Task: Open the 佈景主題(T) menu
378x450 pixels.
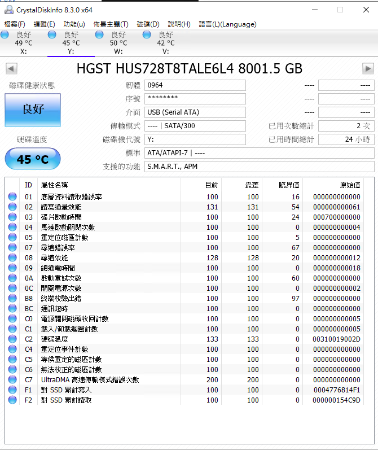Action: pyautogui.click(x=111, y=24)
